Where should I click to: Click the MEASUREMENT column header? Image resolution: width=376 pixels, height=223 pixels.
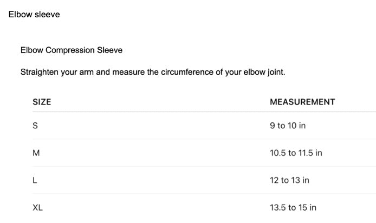[302, 102]
